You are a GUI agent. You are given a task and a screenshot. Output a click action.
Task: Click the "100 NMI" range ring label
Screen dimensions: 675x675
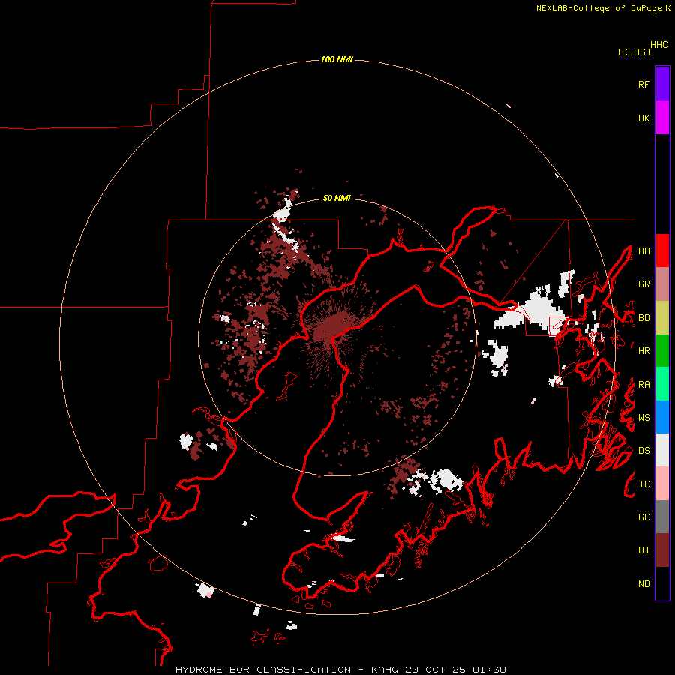click(337, 59)
